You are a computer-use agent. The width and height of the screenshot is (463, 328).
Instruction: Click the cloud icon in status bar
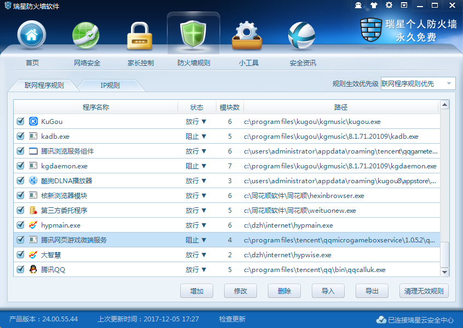pyautogui.click(x=381, y=320)
